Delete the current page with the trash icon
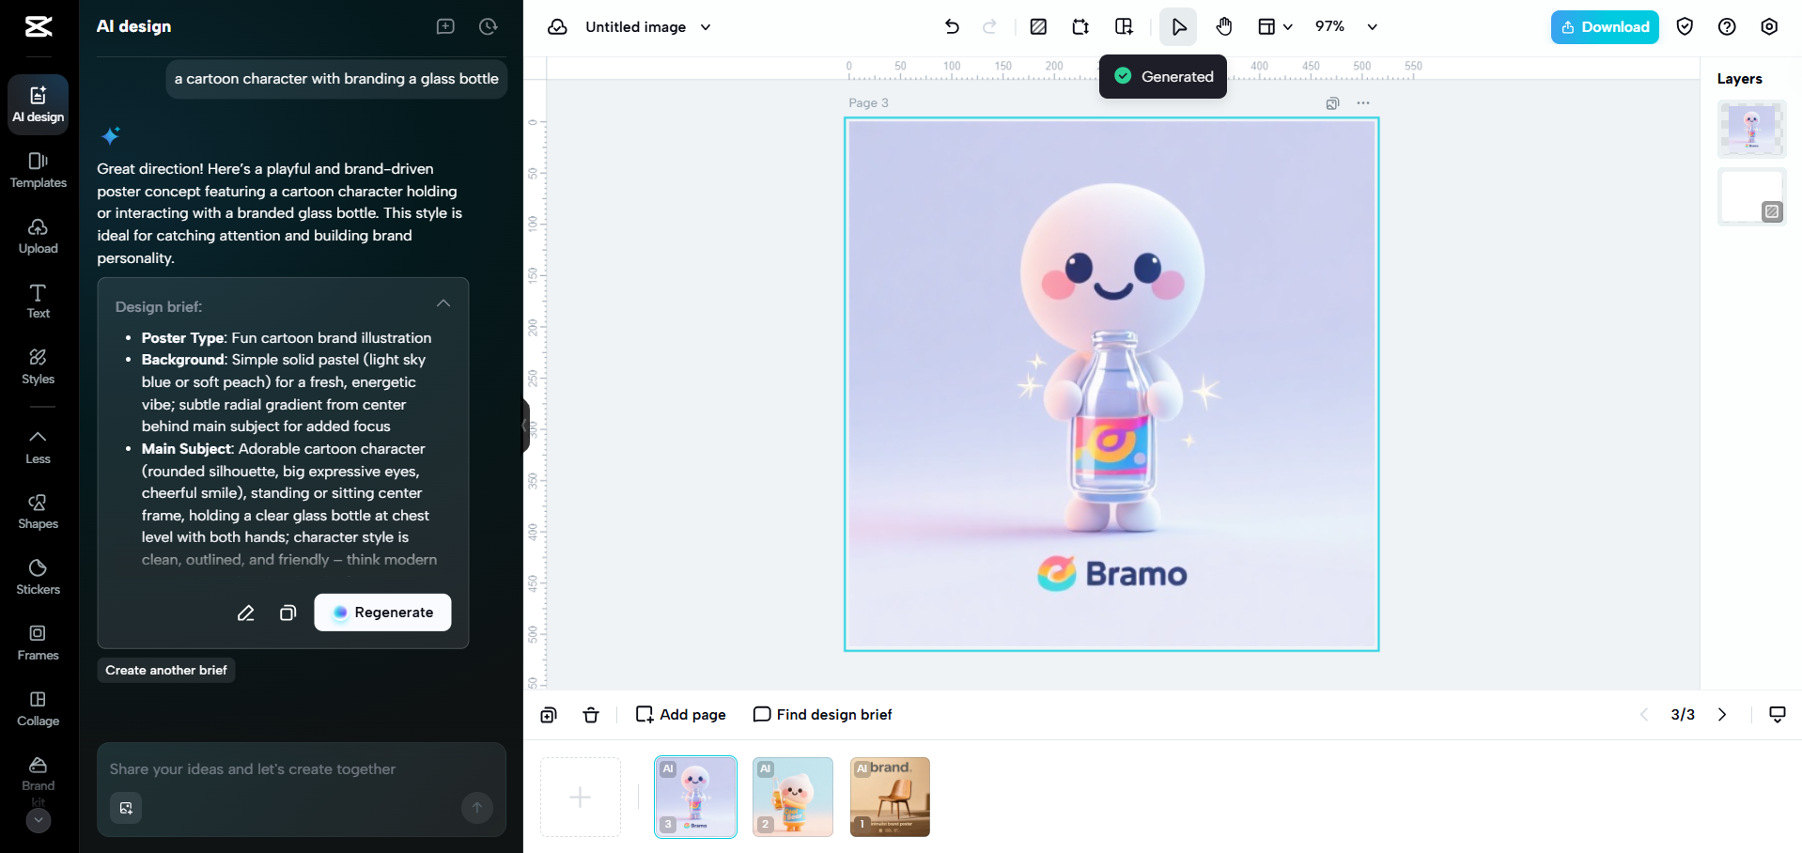 click(x=591, y=714)
